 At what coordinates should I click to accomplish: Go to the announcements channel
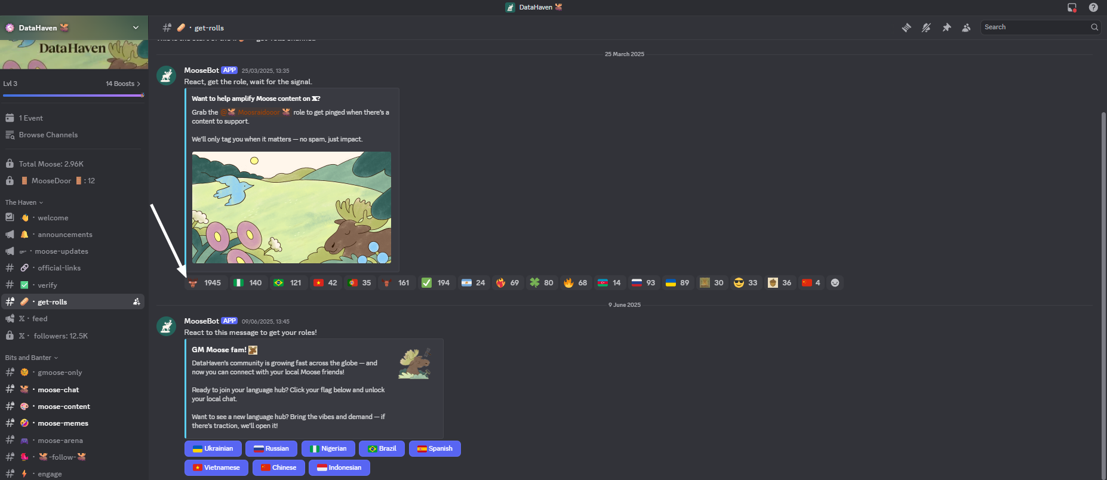[64, 235]
